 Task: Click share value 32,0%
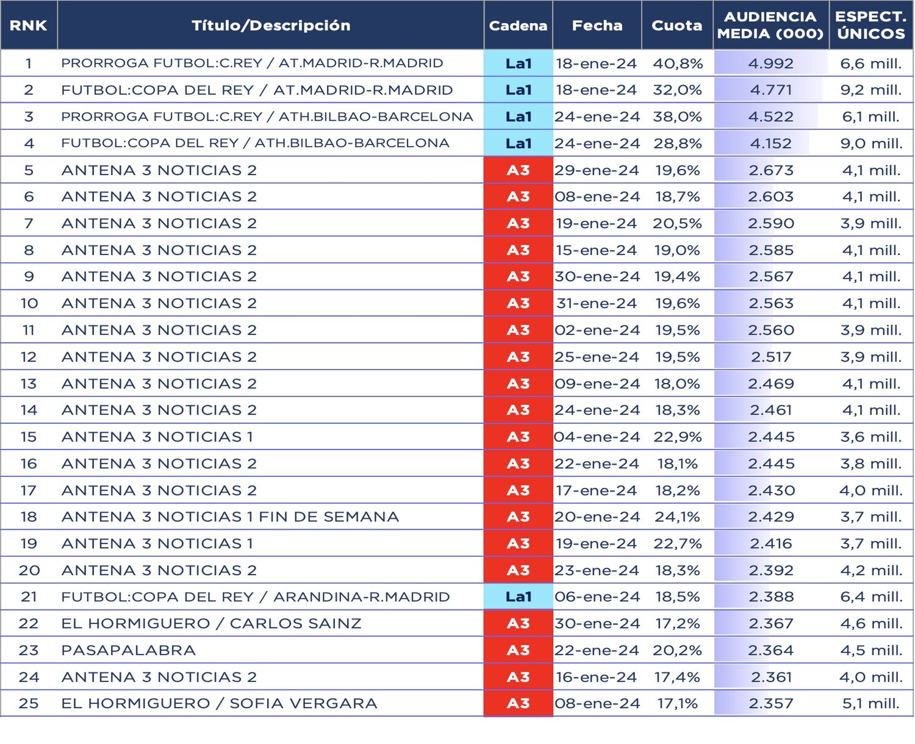[x=678, y=90]
